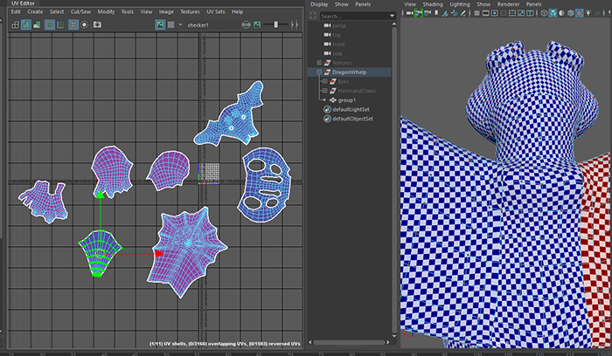Viewport: 612px width, 356px height.
Task: Click the outliner Search field
Action: point(350,15)
